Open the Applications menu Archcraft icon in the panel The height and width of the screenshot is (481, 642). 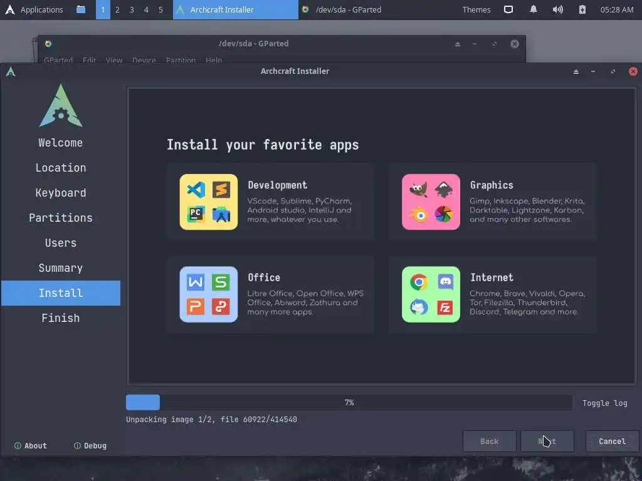click(10, 9)
